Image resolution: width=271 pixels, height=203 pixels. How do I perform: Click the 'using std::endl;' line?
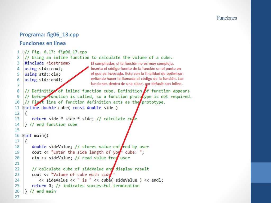[44, 80]
